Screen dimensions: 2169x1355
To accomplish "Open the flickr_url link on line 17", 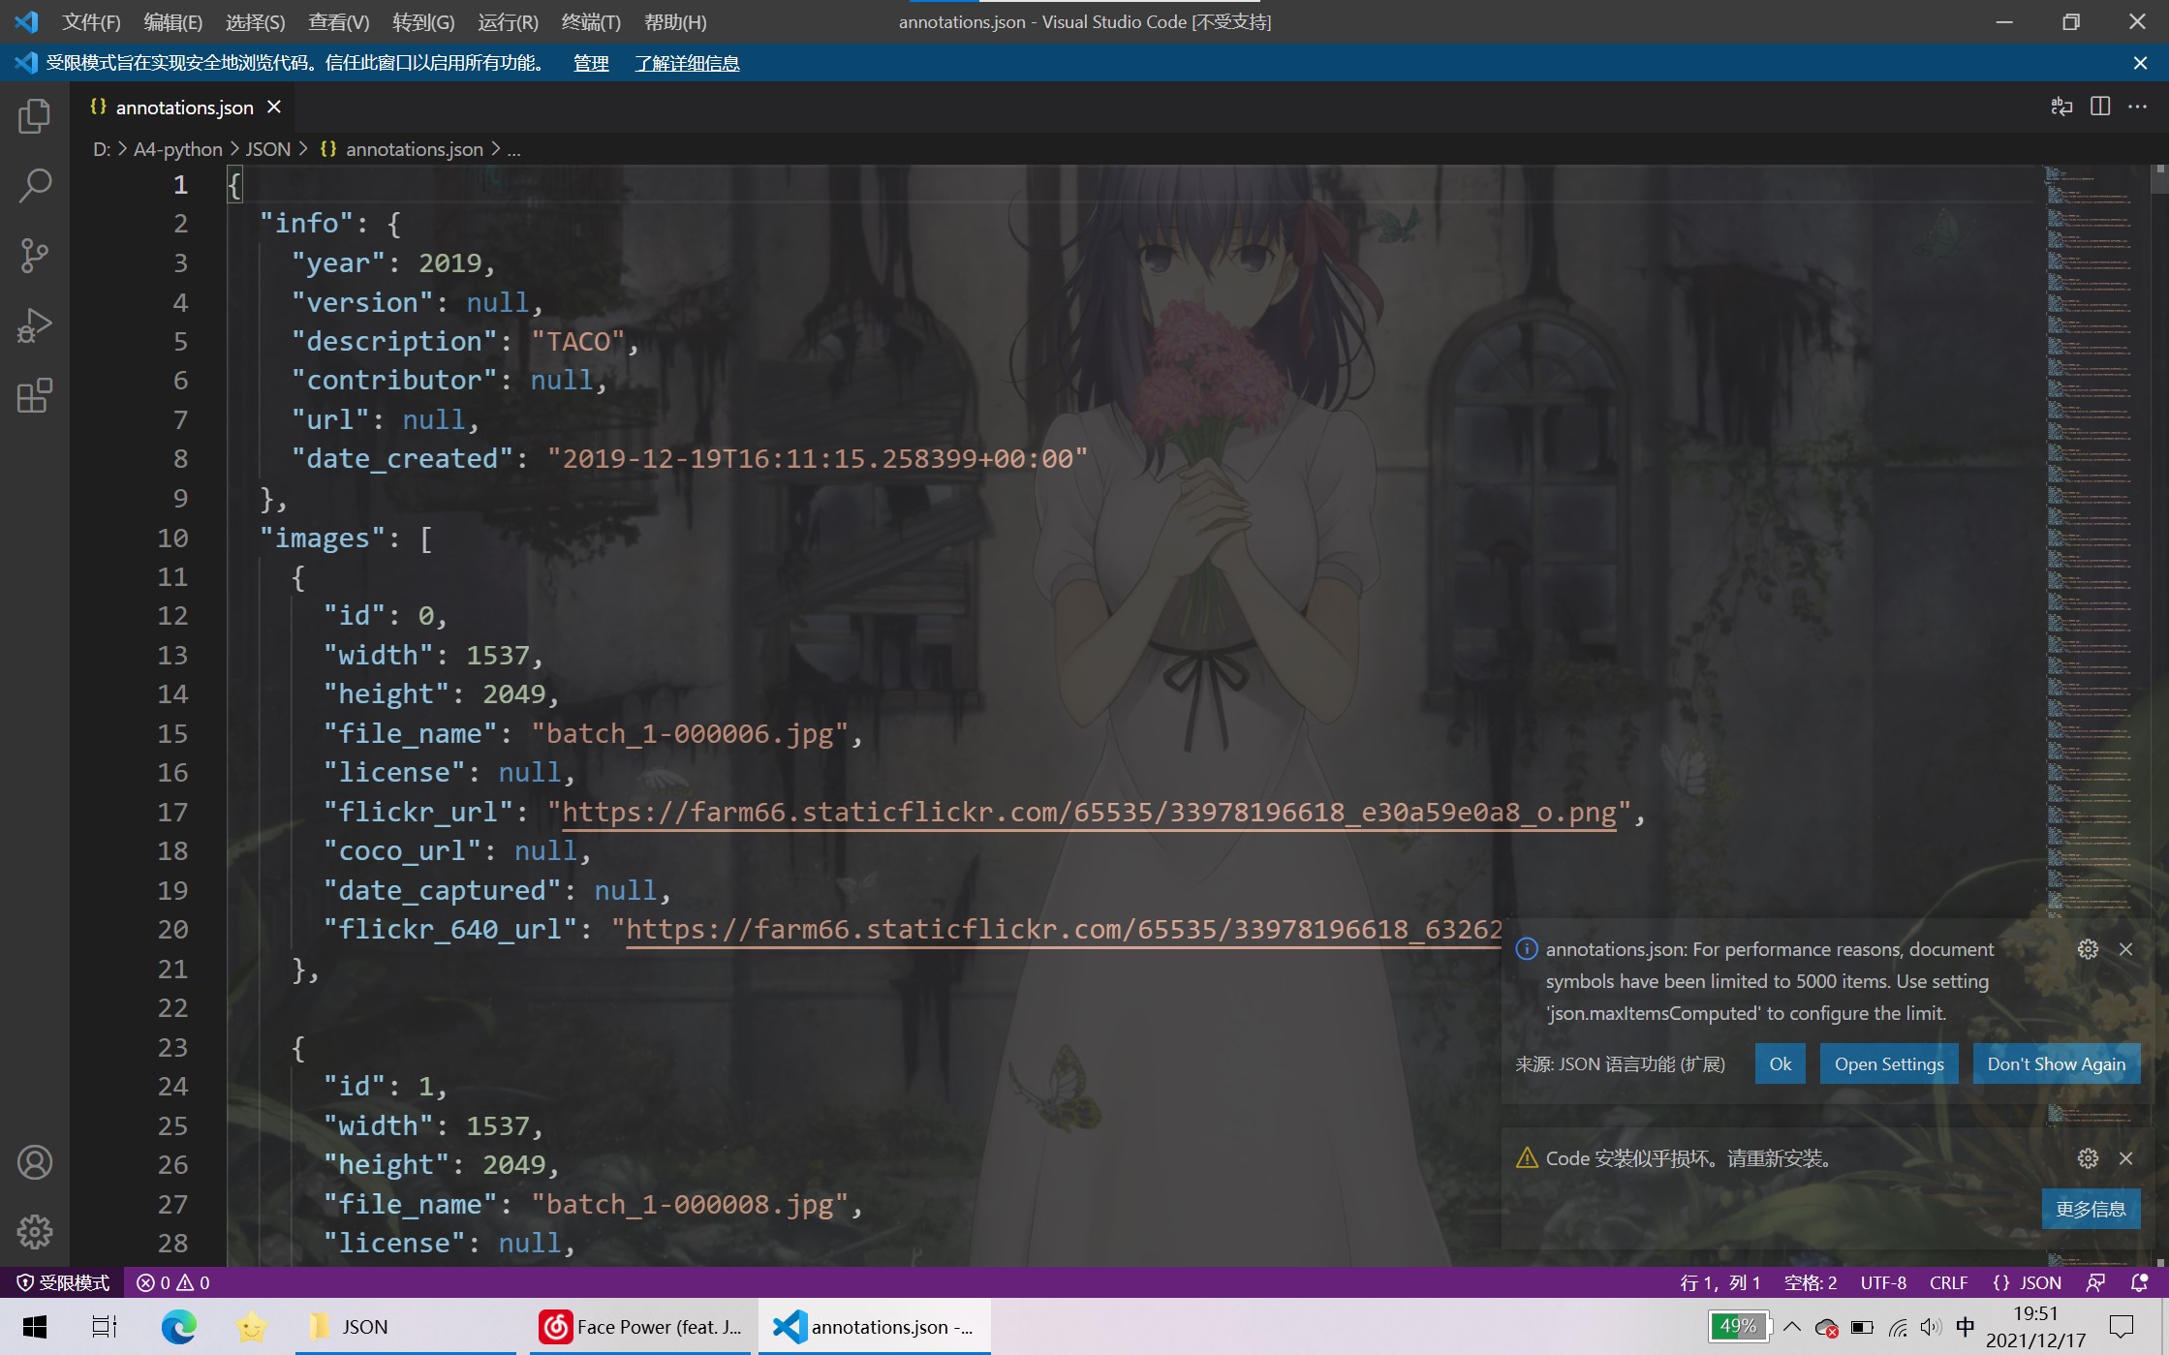I will 1089,812.
